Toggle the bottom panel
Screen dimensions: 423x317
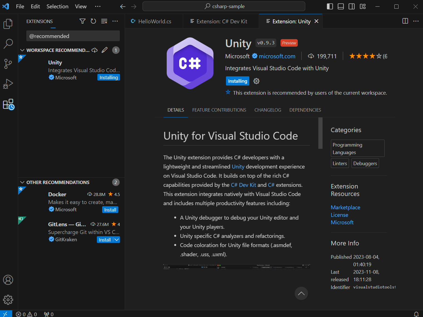coord(341,6)
